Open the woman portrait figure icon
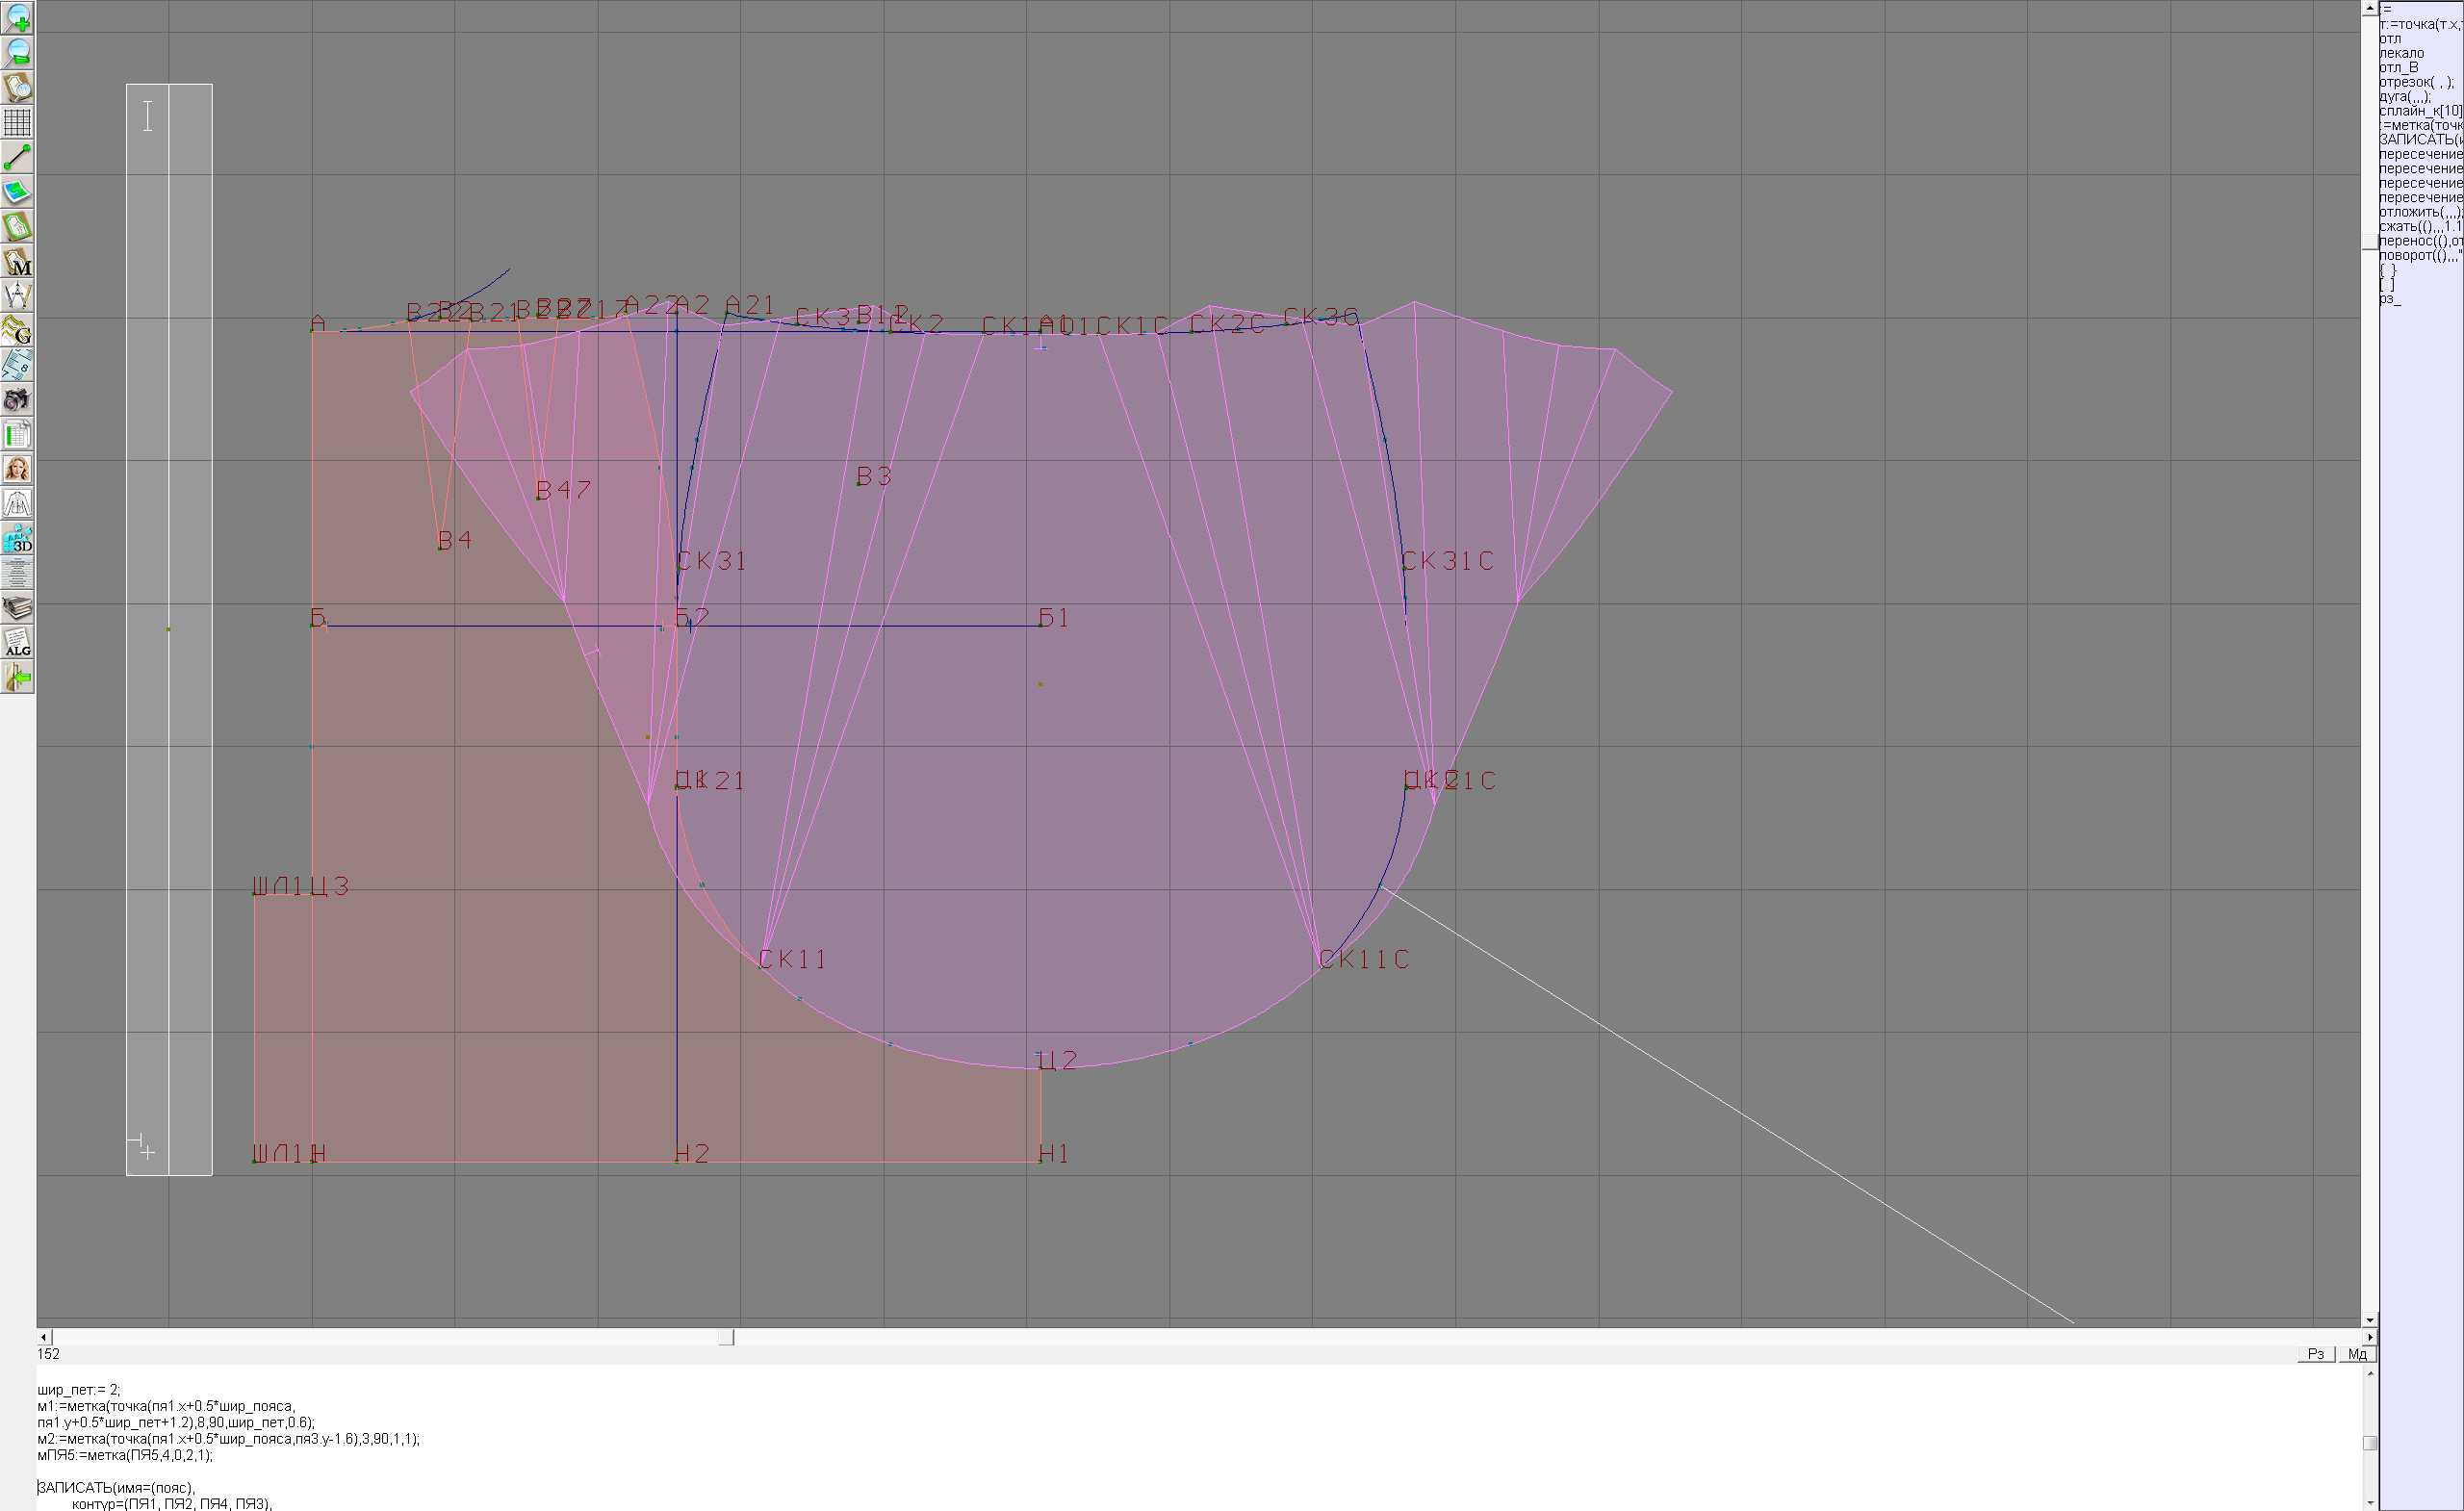Image resolution: width=2464 pixels, height=1511 pixels. tap(18, 469)
